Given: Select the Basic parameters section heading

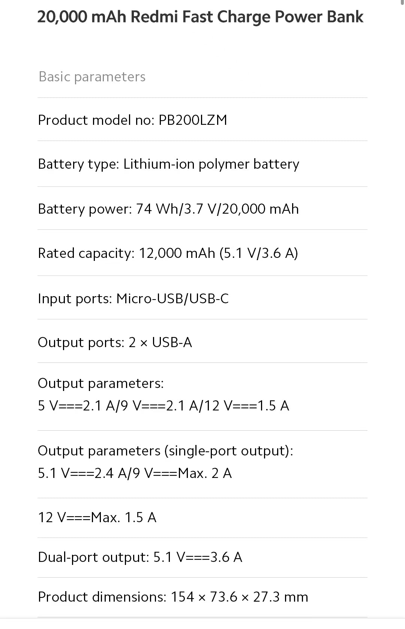Looking at the screenshot, I should (x=92, y=77).
